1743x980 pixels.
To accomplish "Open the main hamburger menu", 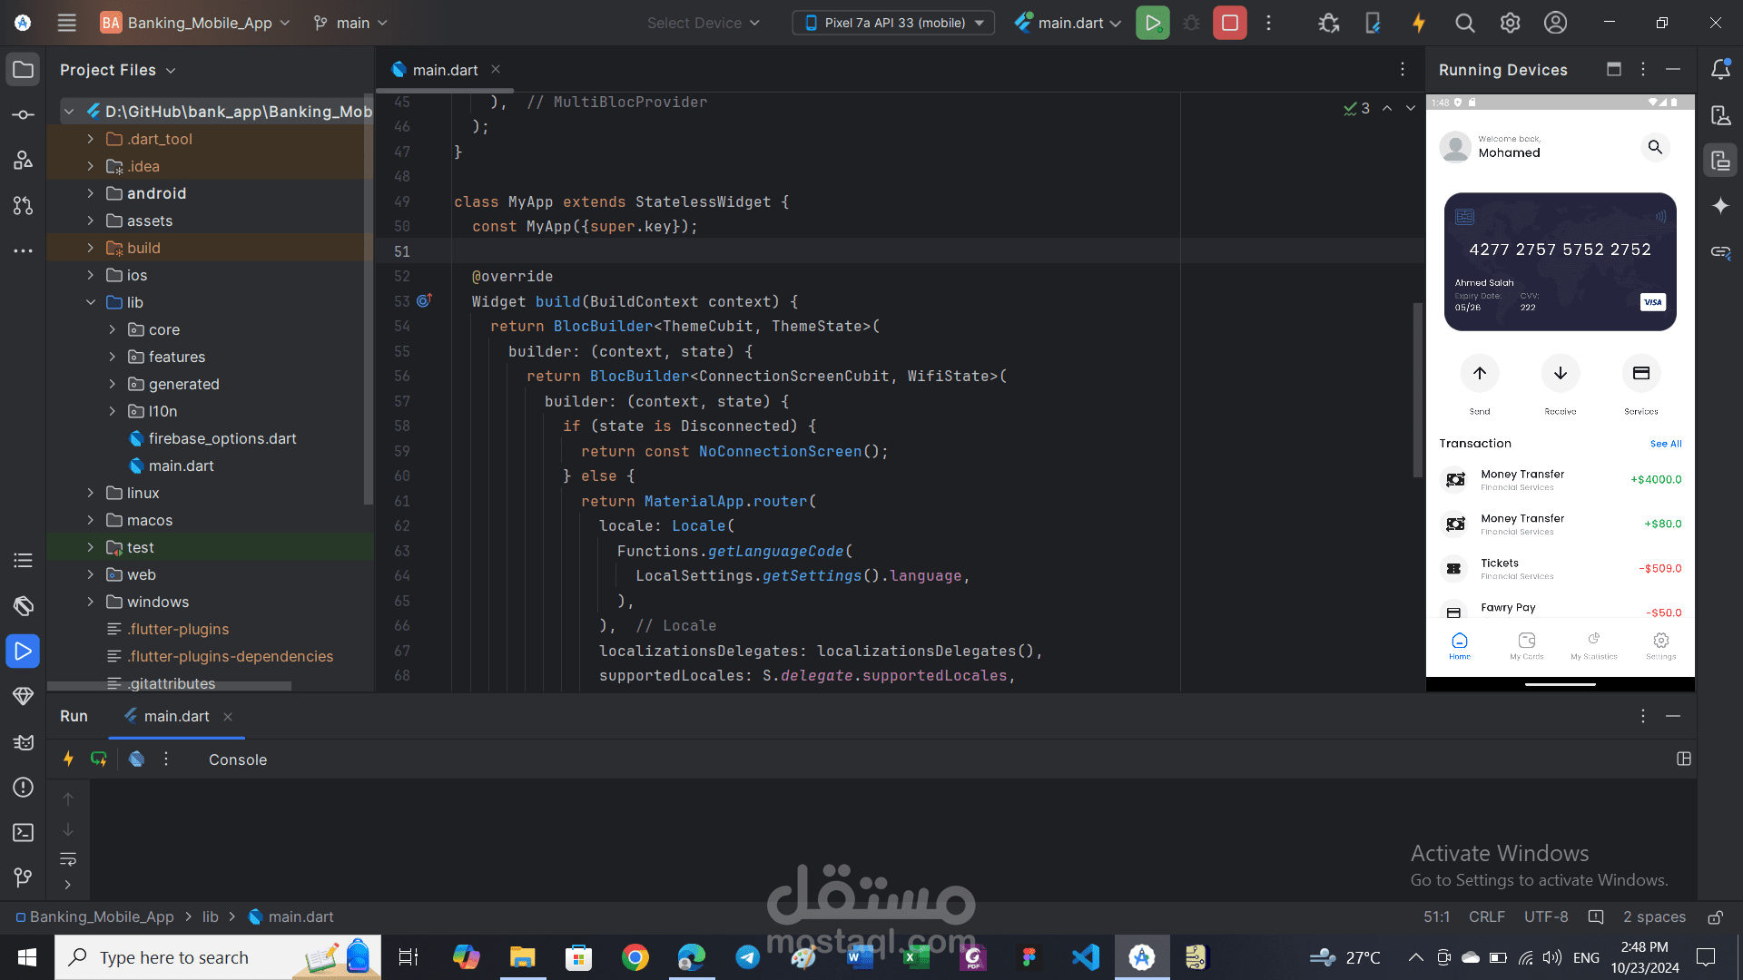I will (x=66, y=23).
